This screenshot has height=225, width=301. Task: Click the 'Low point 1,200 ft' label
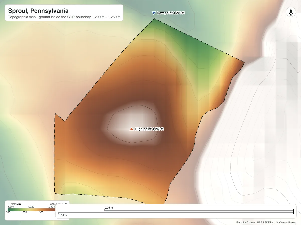click(171, 13)
